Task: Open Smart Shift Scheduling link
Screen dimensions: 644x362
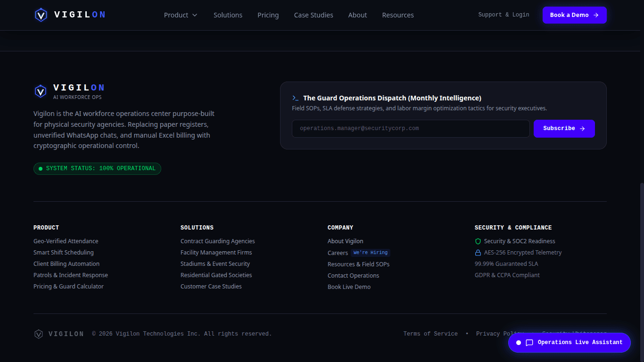Action: pos(64,253)
